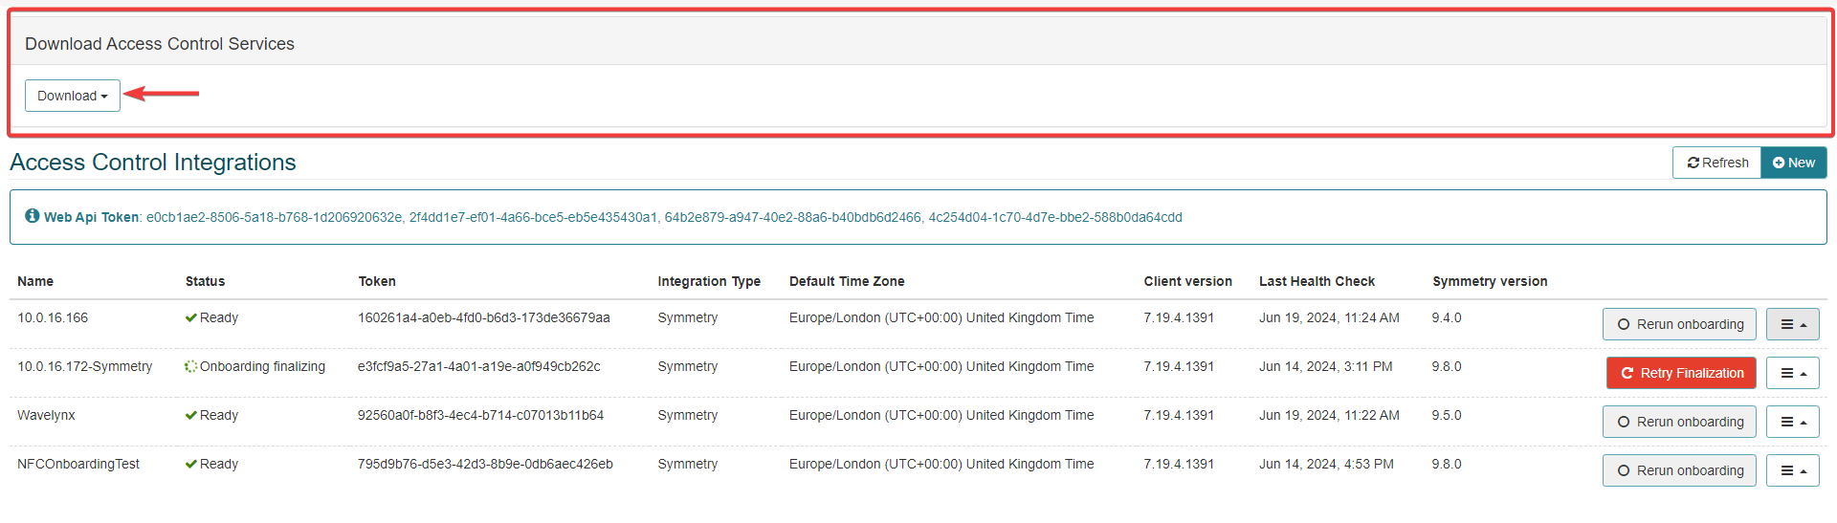The height and width of the screenshot is (523, 1837).
Task: Click the Ready checkmark icon for 10.0.16.166
Action: pyautogui.click(x=191, y=318)
